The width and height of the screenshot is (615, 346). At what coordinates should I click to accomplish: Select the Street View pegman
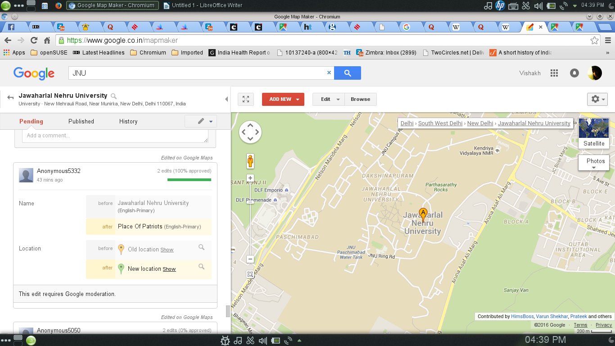click(250, 160)
